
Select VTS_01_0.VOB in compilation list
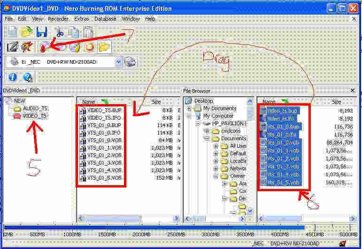[x=104, y=140]
